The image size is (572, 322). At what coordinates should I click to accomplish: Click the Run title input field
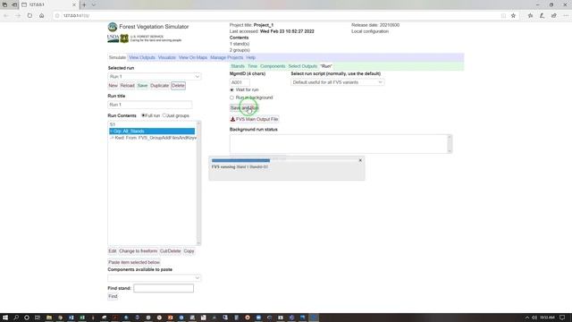pyautogui.click(x=149, y=105)
